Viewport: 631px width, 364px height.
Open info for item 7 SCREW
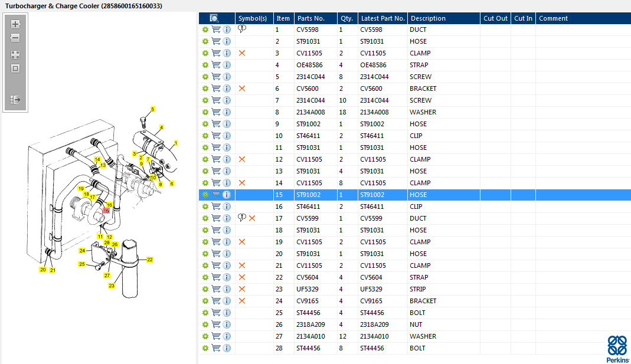click(227, 100)
